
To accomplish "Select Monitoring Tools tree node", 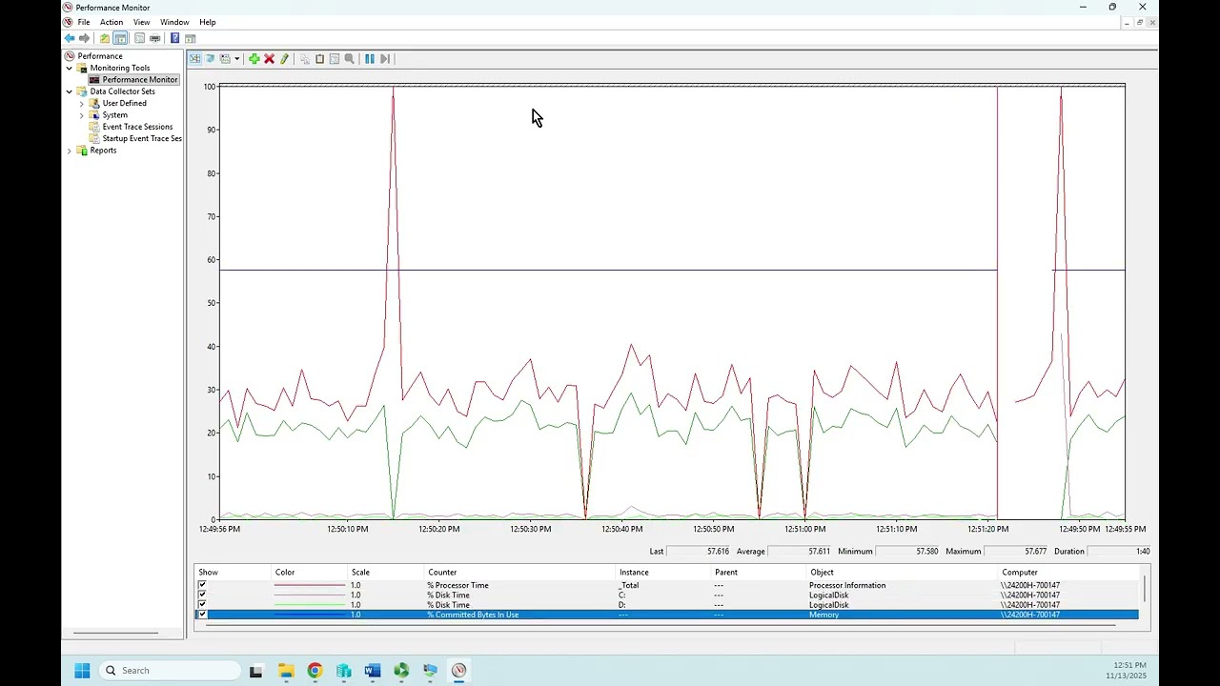I will click(x=120, y=68).
